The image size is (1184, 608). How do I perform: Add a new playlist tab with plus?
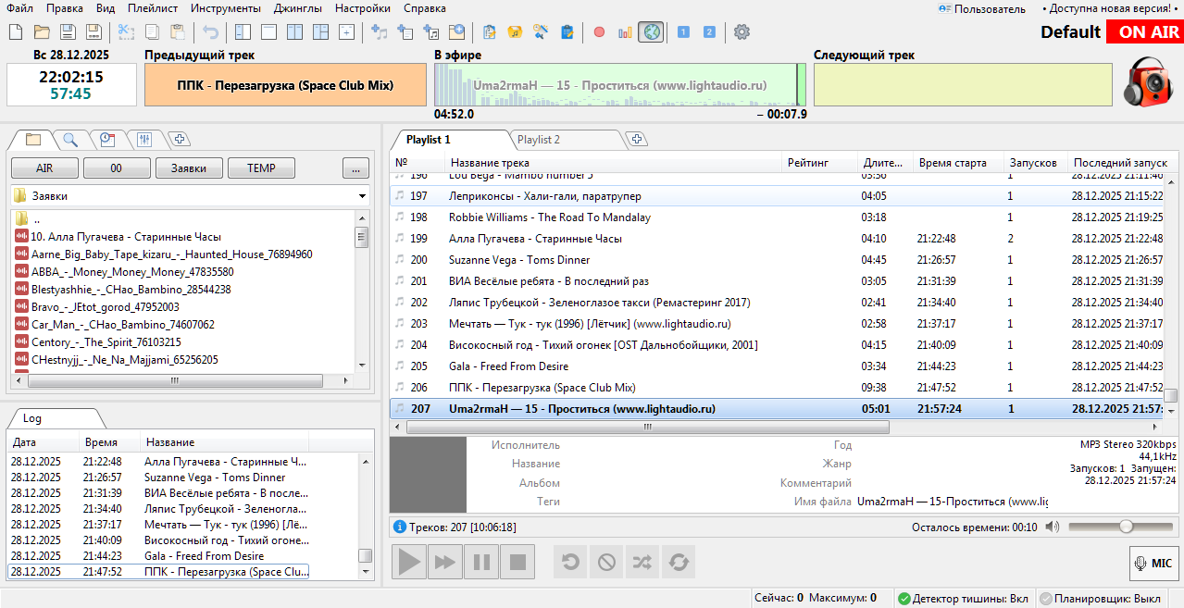click(637, 140)
